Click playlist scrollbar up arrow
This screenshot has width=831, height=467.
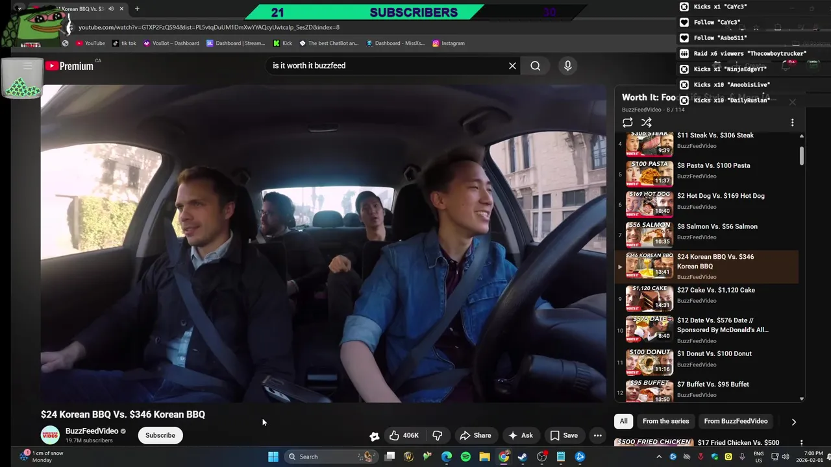[801, 136]
